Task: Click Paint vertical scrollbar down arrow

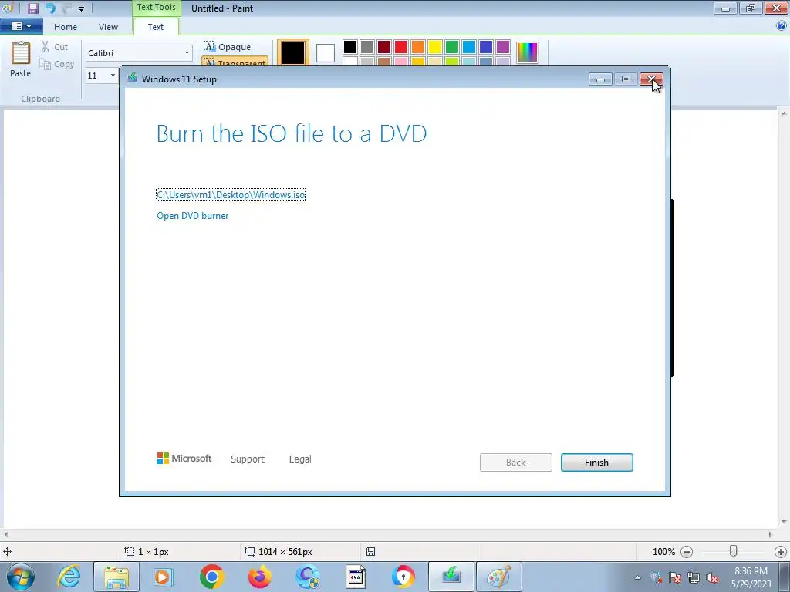Action: click(785, 522)
